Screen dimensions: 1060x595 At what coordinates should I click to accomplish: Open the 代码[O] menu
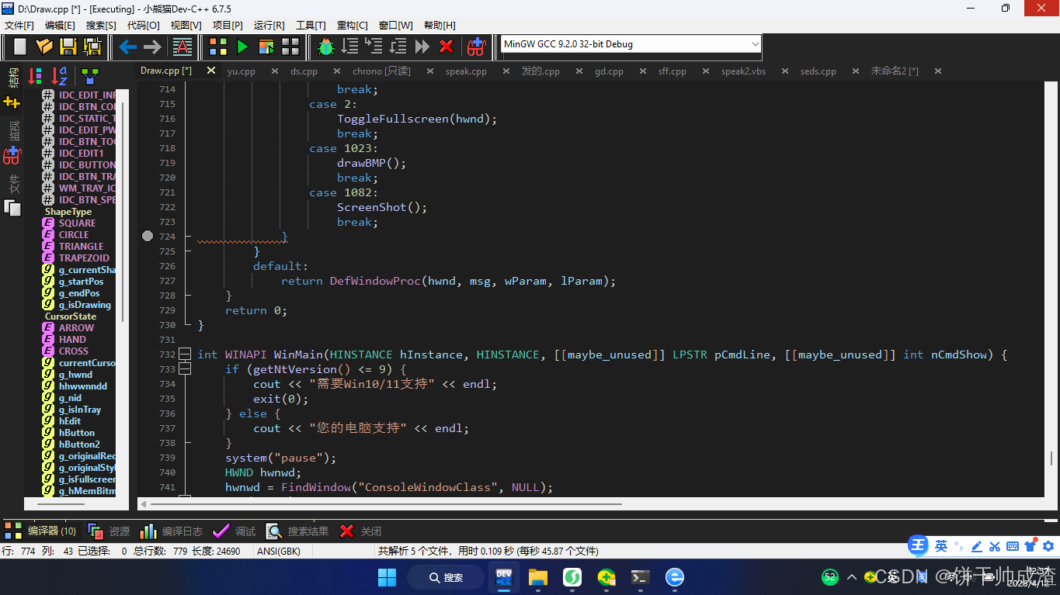click(144, 26)
